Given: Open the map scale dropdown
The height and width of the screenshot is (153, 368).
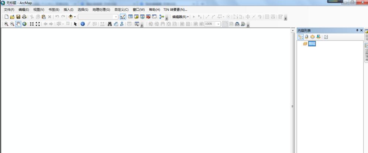Looking at the screenshot, I should coord(116,17).
